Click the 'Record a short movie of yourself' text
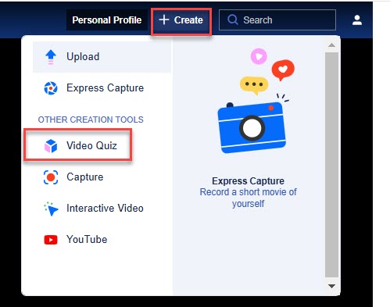This screenshot has width=390, height=307. click(x=248, y=198)
